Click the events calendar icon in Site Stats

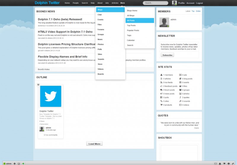[180, 82]
